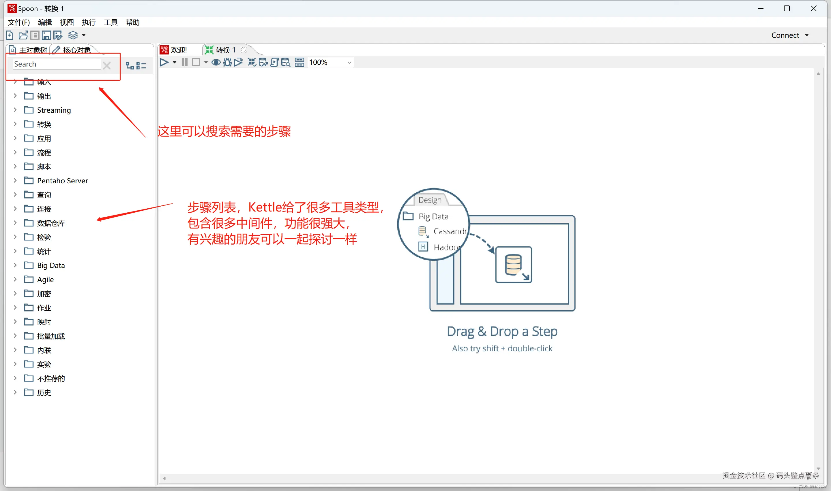This screenshot has width=831, height=491.
Task: Open the 执行 menu
Action: tap(89, 22)
